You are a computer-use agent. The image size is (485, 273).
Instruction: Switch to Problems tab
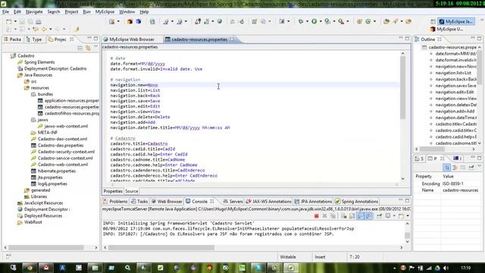[x=115, y=201]
